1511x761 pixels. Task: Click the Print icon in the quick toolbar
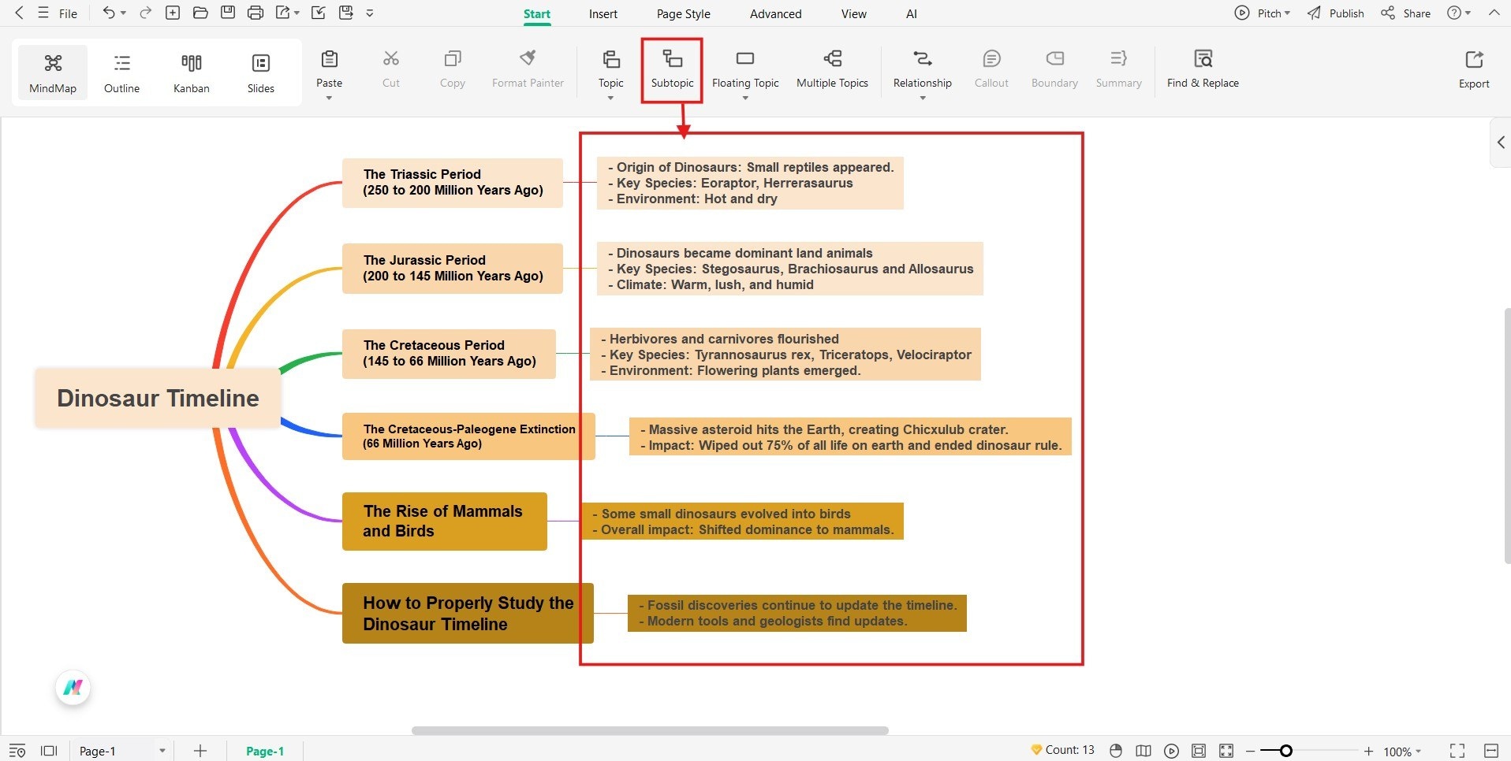tap(256, 13)
